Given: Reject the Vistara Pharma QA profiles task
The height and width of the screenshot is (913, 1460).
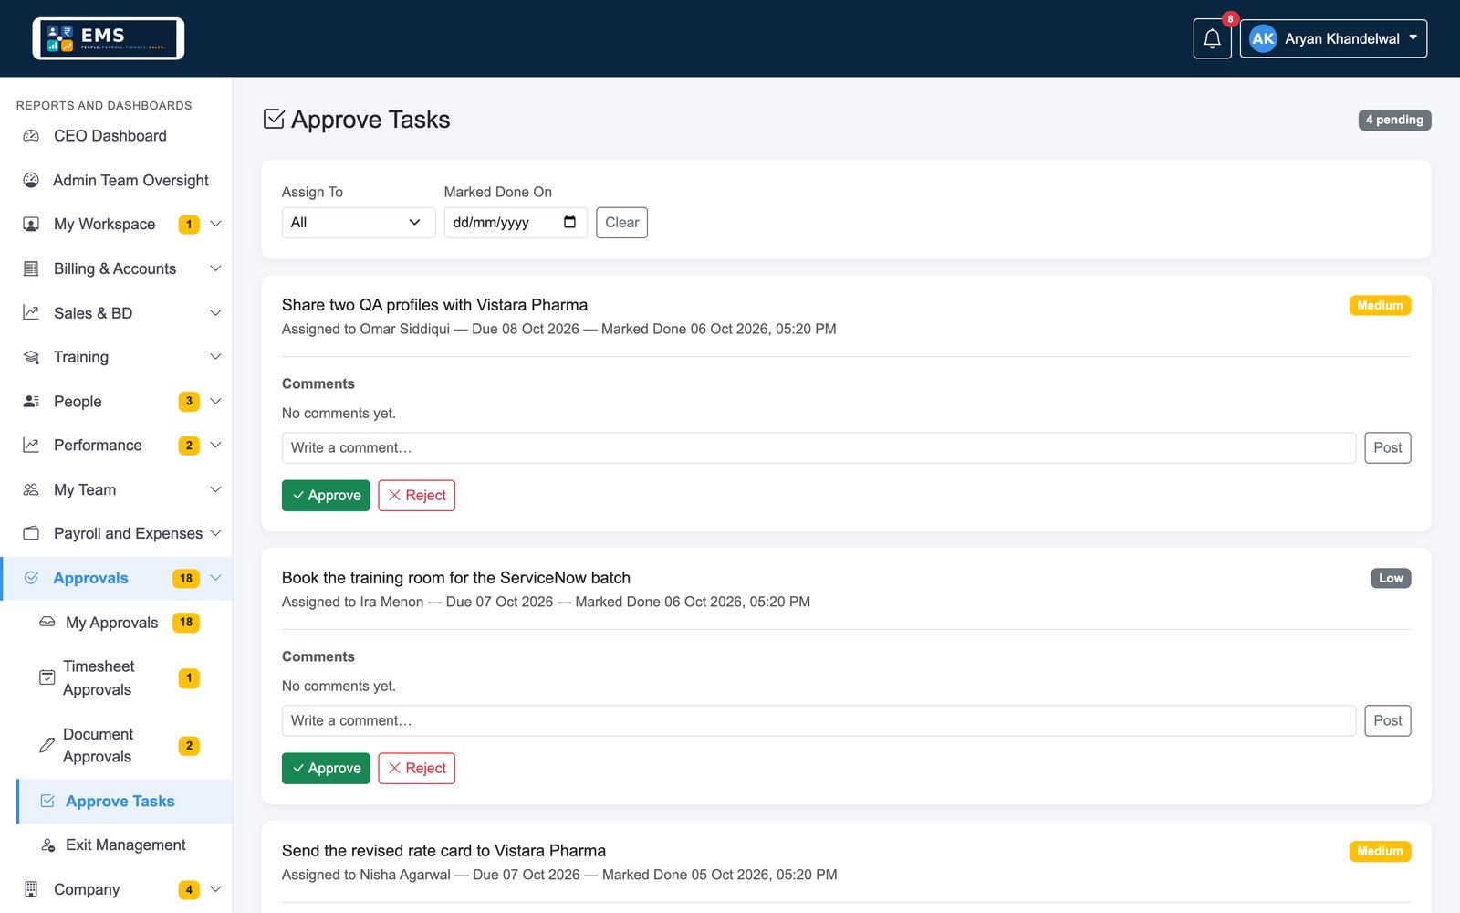Looking at the screenshot, I should (x=417, y=496).
